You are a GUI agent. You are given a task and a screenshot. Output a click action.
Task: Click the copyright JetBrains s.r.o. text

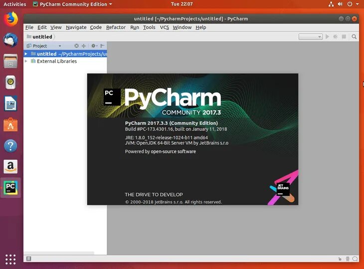174,202
